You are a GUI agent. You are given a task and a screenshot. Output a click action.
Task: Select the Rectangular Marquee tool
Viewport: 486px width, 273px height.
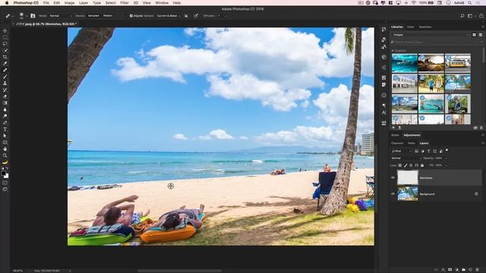pyautogui.click(x=5, y=37)
